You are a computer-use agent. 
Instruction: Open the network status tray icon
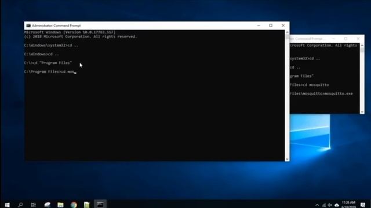323,205
